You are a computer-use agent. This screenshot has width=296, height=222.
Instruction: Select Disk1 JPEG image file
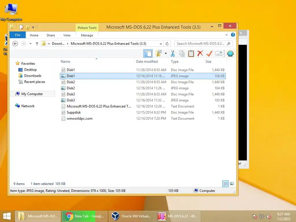click(x=143, y=76)
